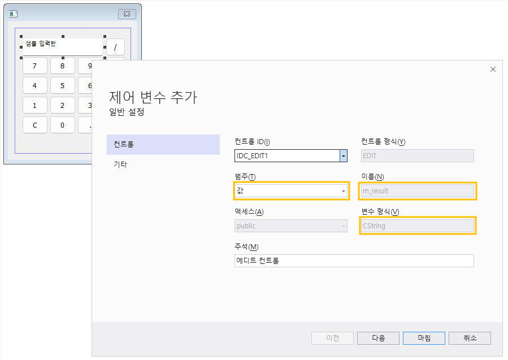This screenshot has width=508, height=360.
Task: Click the 일반 설정 subtitle text
Action: 127,112
